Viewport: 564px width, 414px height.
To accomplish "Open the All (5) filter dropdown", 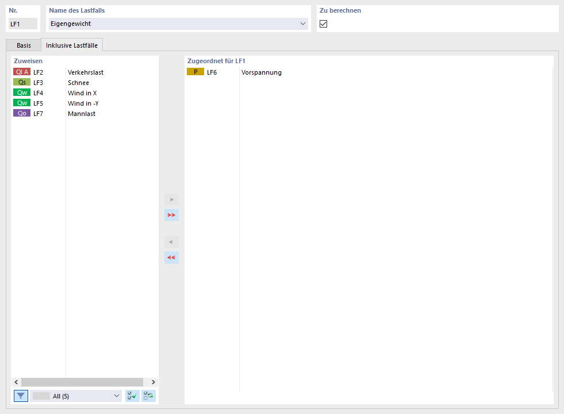I will [x=117, y=396].
